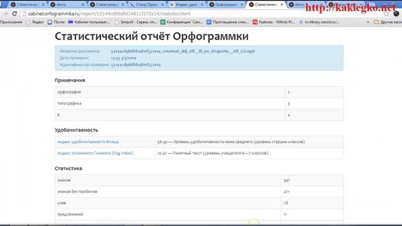This screenshot has width=402, height=226.
Task: Open Приложения apps shortcut in bookmarks bar
Action: pyautogui.click(x=11, y=23)
